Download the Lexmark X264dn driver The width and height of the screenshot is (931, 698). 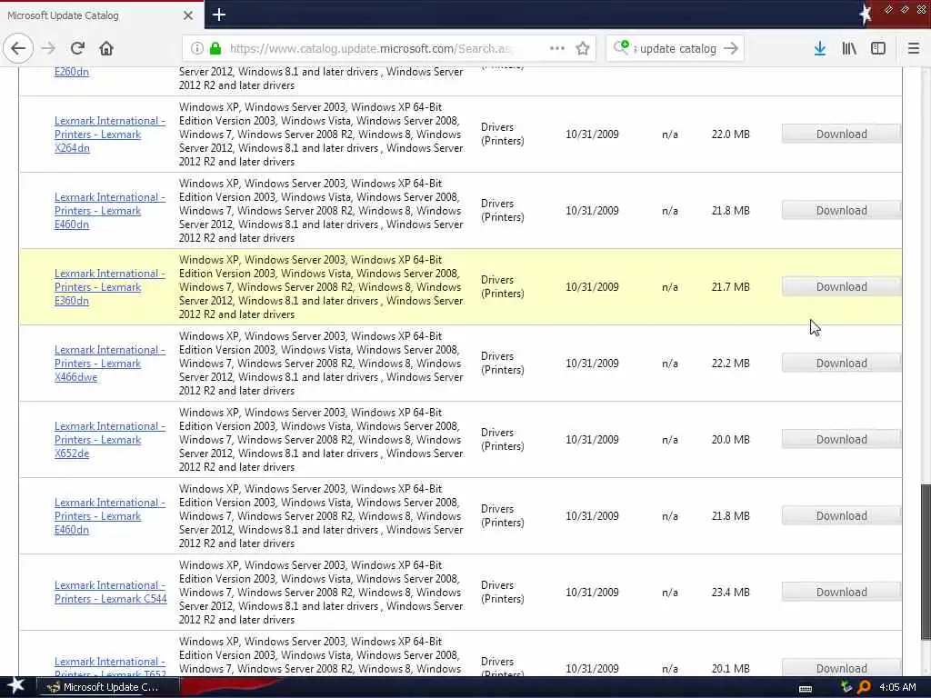click(841, 135)
